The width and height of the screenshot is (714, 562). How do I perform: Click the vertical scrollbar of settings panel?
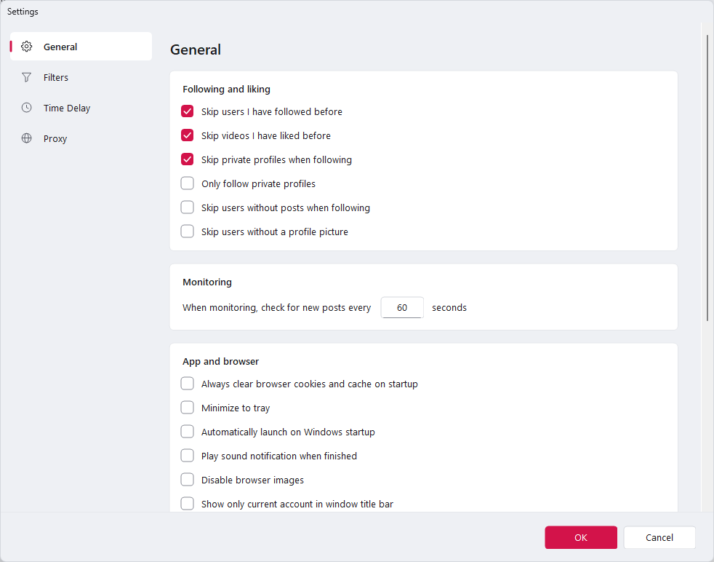(x=707, y=178)
